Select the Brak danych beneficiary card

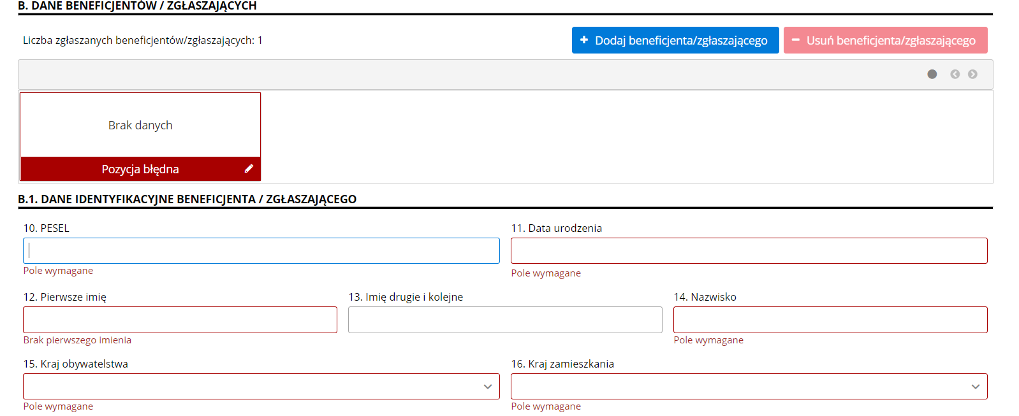[x=140, y=126]
